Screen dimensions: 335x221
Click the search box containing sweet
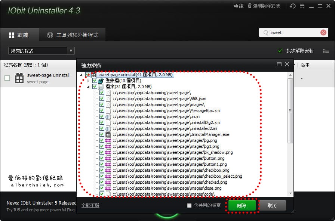(293, 32)
